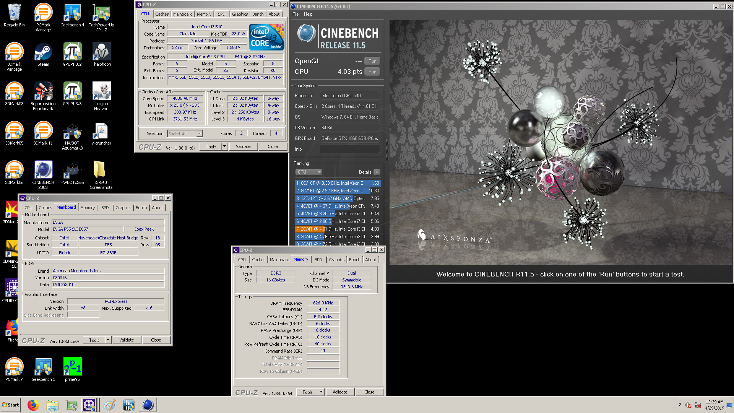Launch HWBOT Aquamark3 shortcut
The height and width of the screenshot is (413, 734).
[72, 136]
